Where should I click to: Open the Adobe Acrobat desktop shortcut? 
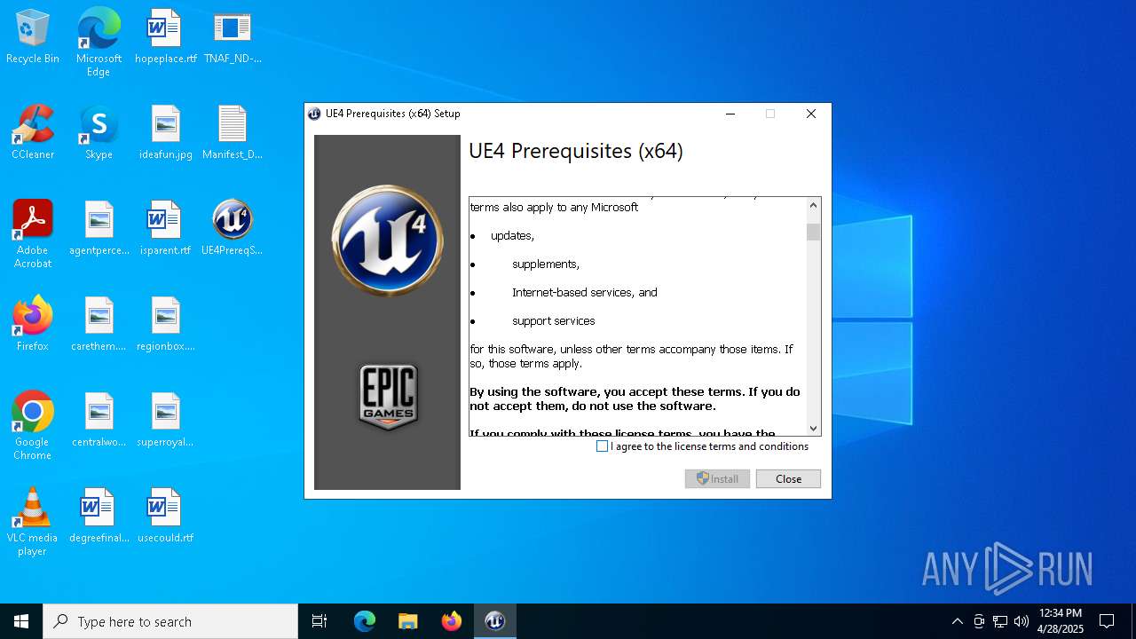click(33, 234)
